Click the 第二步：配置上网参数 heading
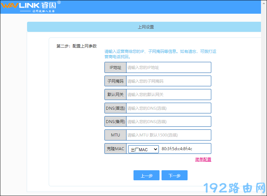Screen dimensions: 267x196 [x=76, y=46]
